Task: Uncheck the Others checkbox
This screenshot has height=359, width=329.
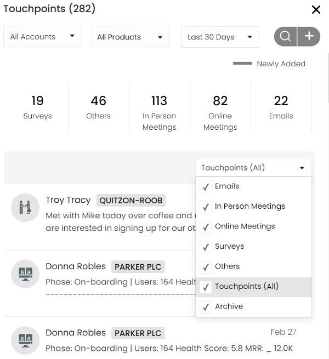Action: click(x=206, y=267)
